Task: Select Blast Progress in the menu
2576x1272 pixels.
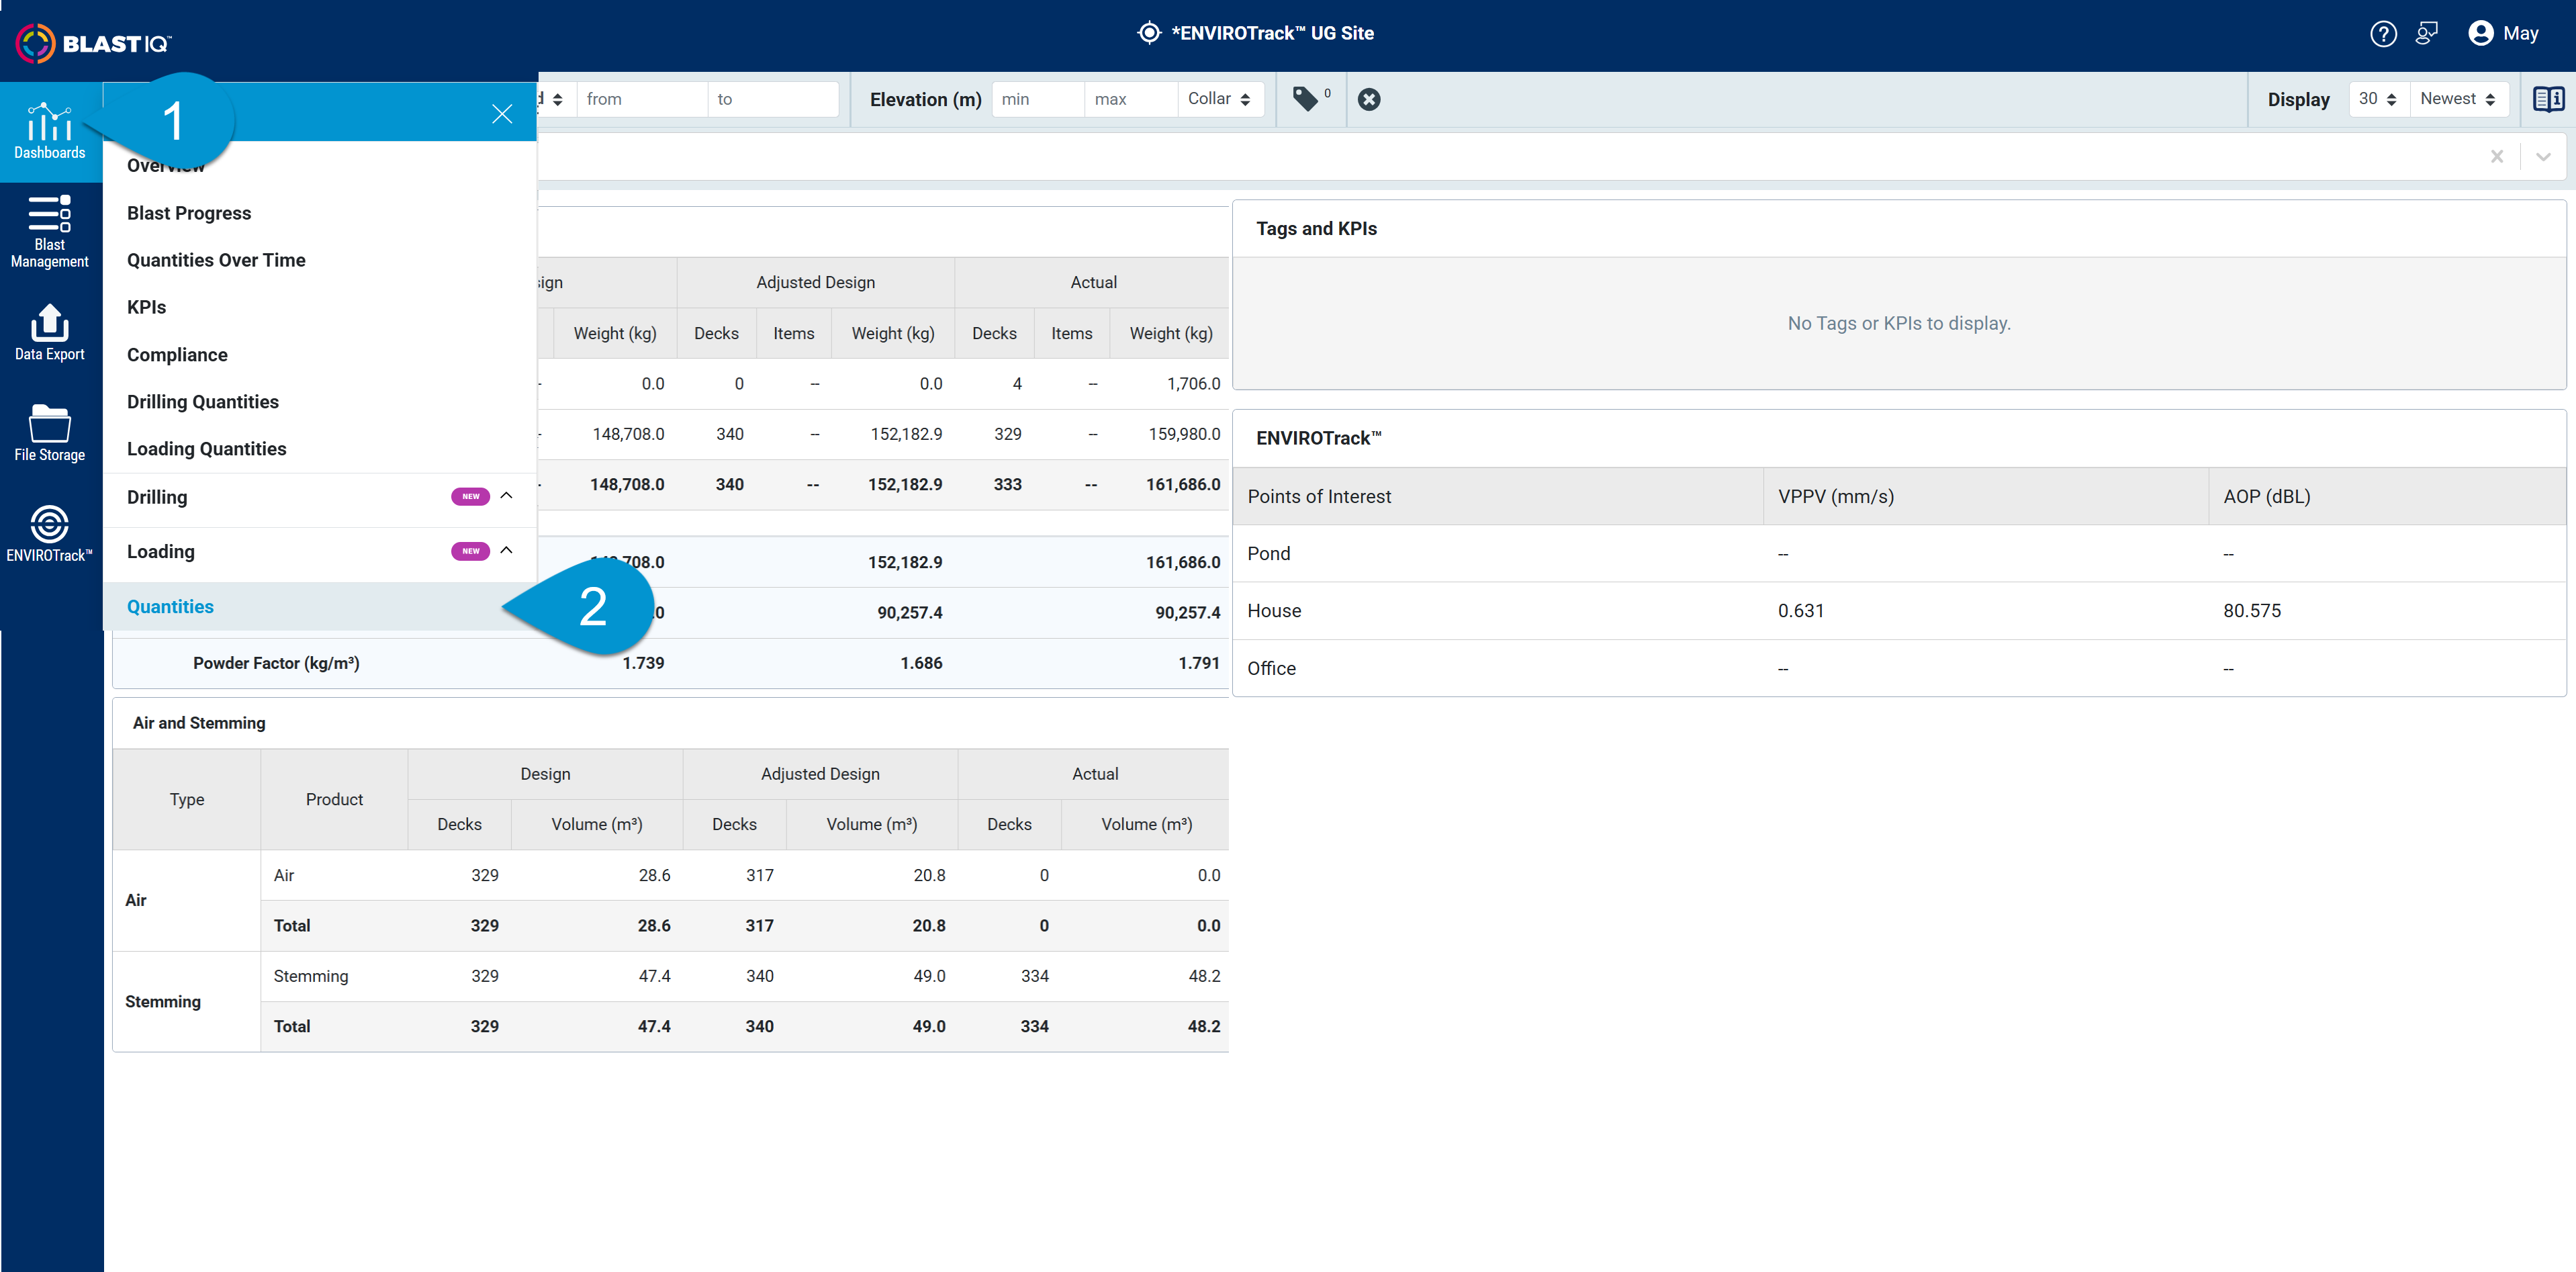Action: tap(189, 213)
